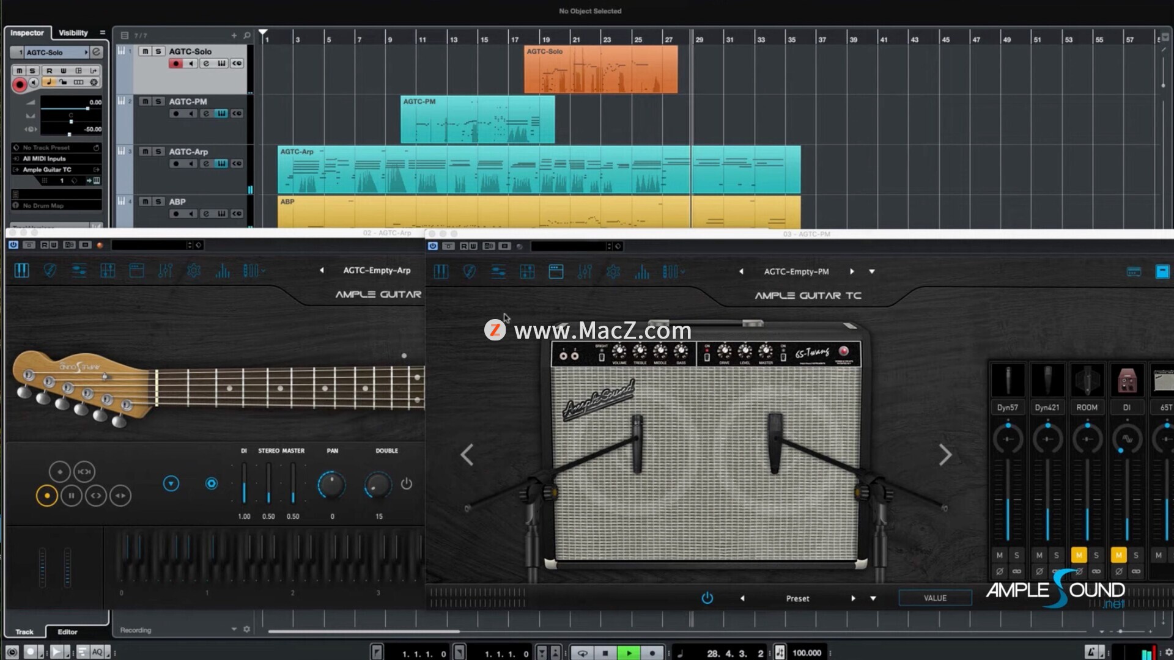This screenshot has width=1174, height=660.
Task: Click the tempo value 100.000
Action: tap(807, 653)
